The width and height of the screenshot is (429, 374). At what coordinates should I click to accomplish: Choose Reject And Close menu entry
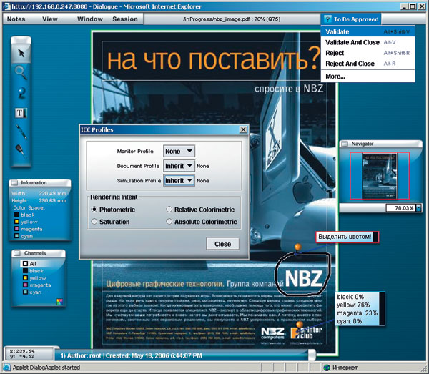pos(368,64)
